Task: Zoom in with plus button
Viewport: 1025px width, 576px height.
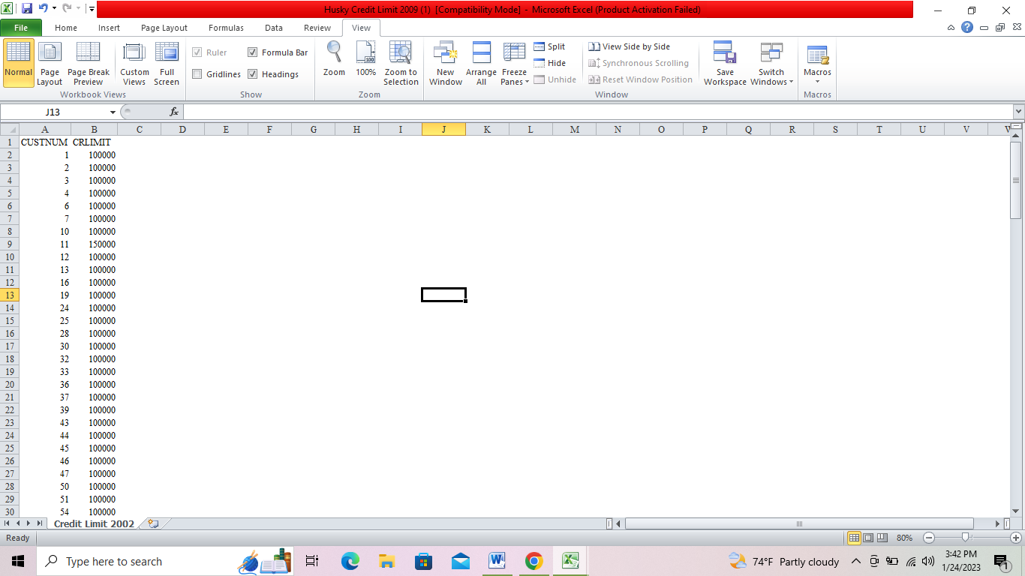Action: point(1016,538)
